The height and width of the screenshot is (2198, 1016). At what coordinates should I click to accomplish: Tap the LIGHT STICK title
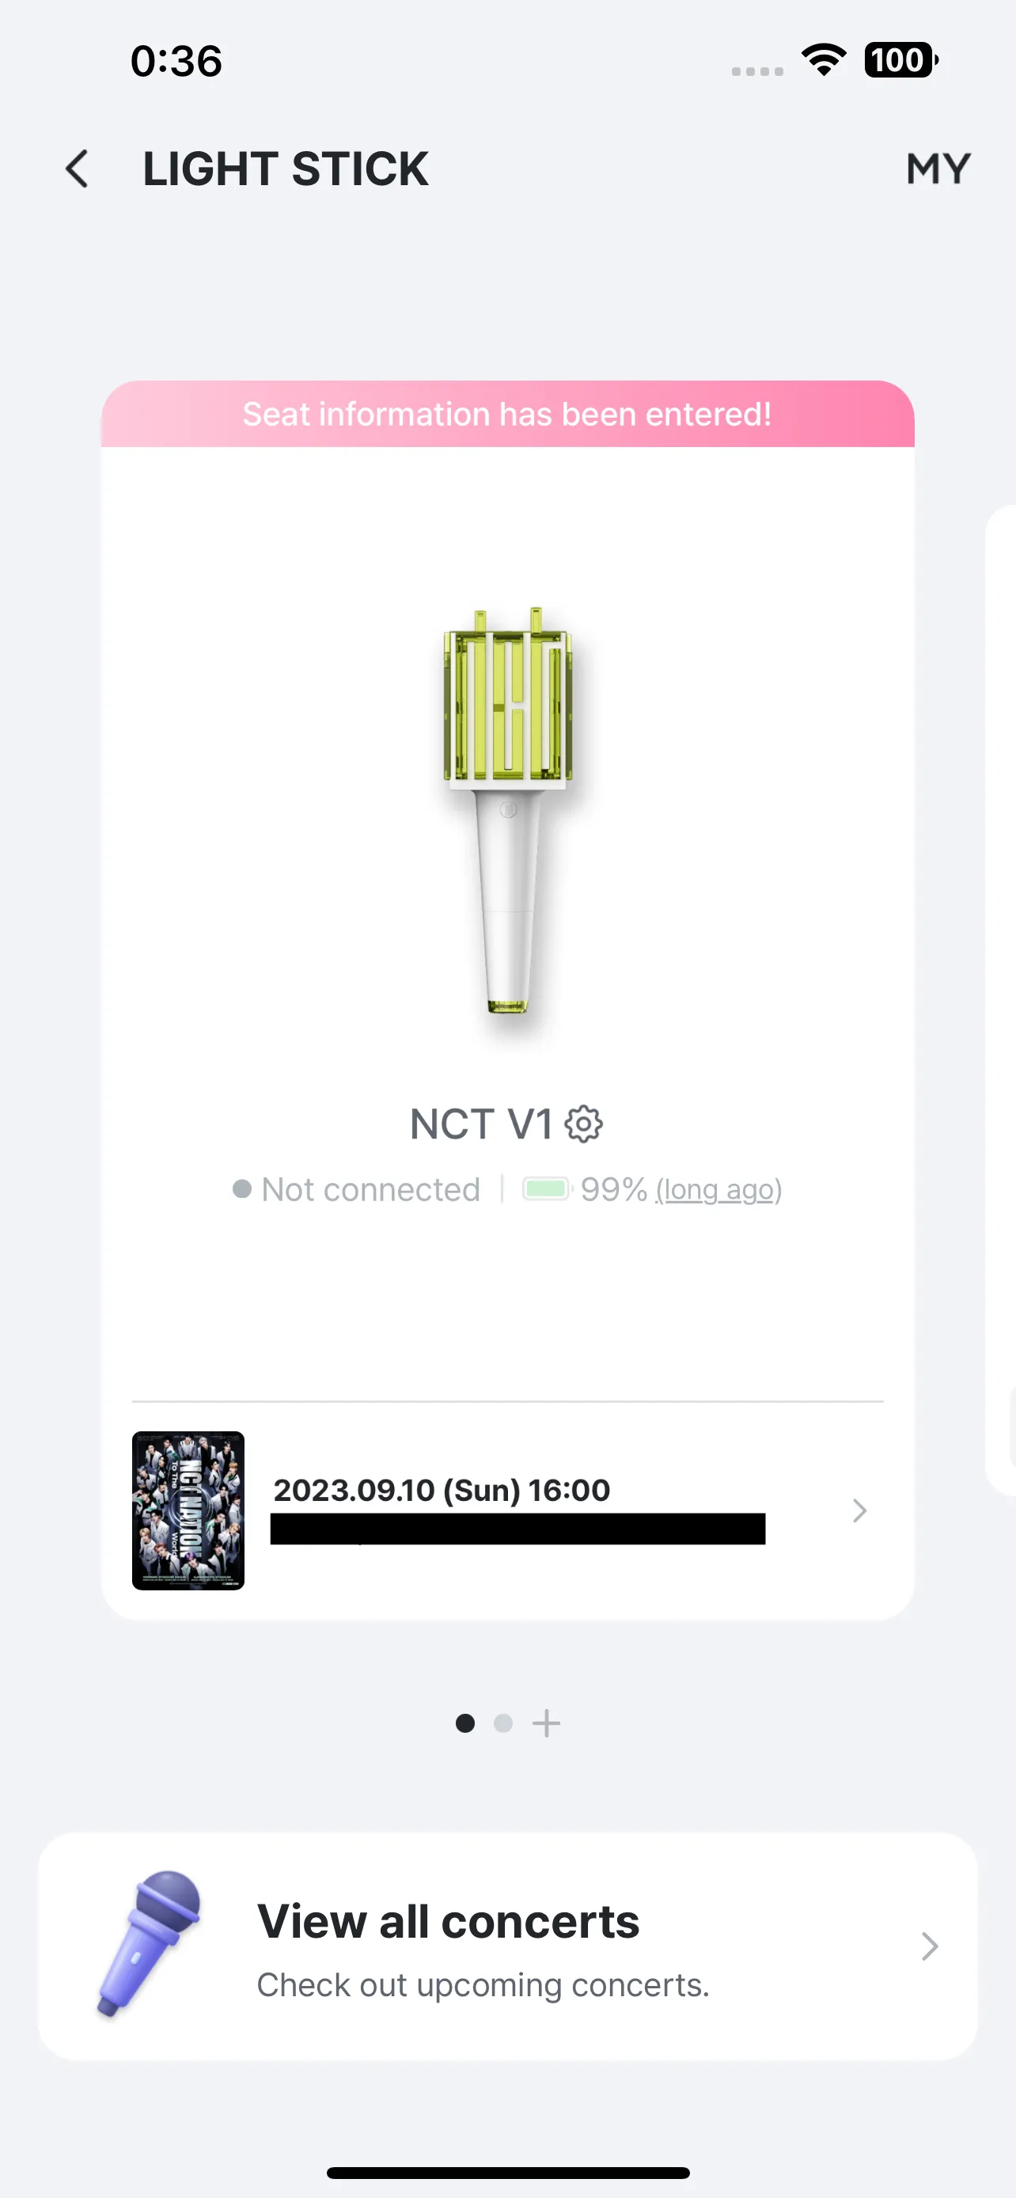[285, 169]
